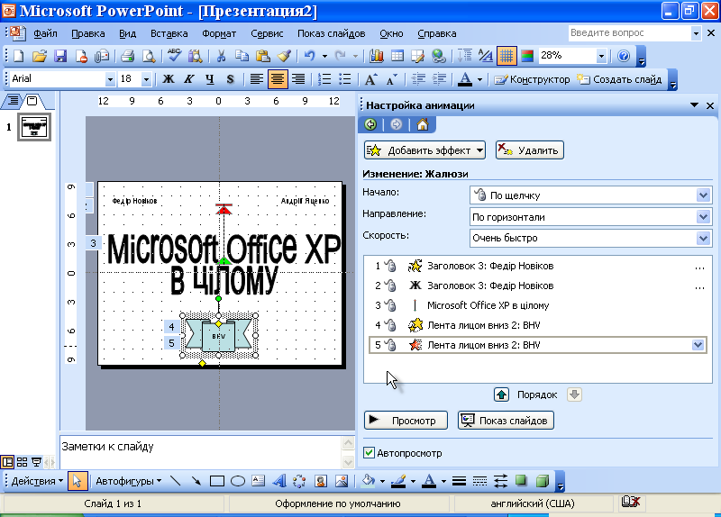Open the Правка menu
The width and height of the screenshot is (721, 517).
pyautogui.click(x=88, y=33)
